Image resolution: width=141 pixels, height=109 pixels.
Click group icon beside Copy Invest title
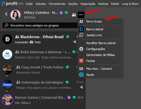18,67
